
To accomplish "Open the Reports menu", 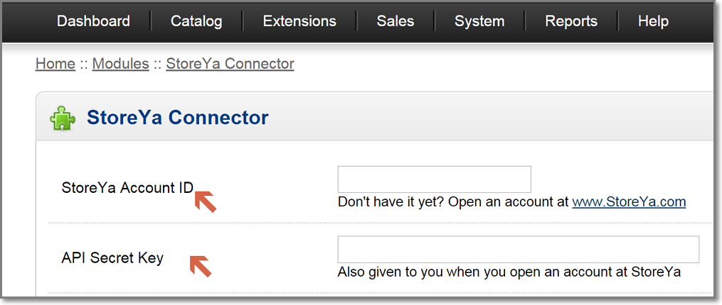I will [572, 21].
